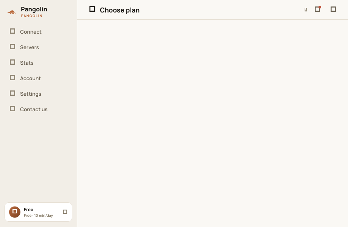Click the Account sidebar icon

point(12,78)
